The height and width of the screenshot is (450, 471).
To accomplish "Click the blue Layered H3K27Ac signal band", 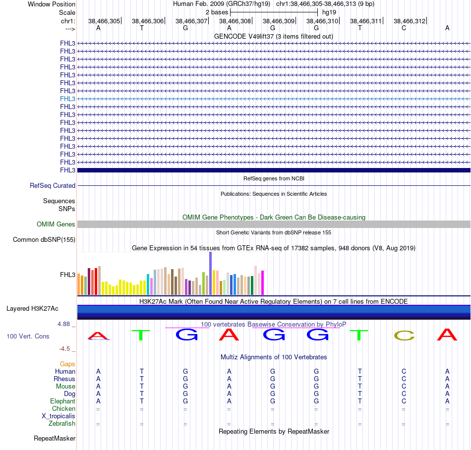I will click(x=274, y=312).
